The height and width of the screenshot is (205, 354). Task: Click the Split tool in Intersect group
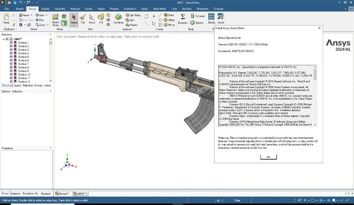click(x=130, y=20)
